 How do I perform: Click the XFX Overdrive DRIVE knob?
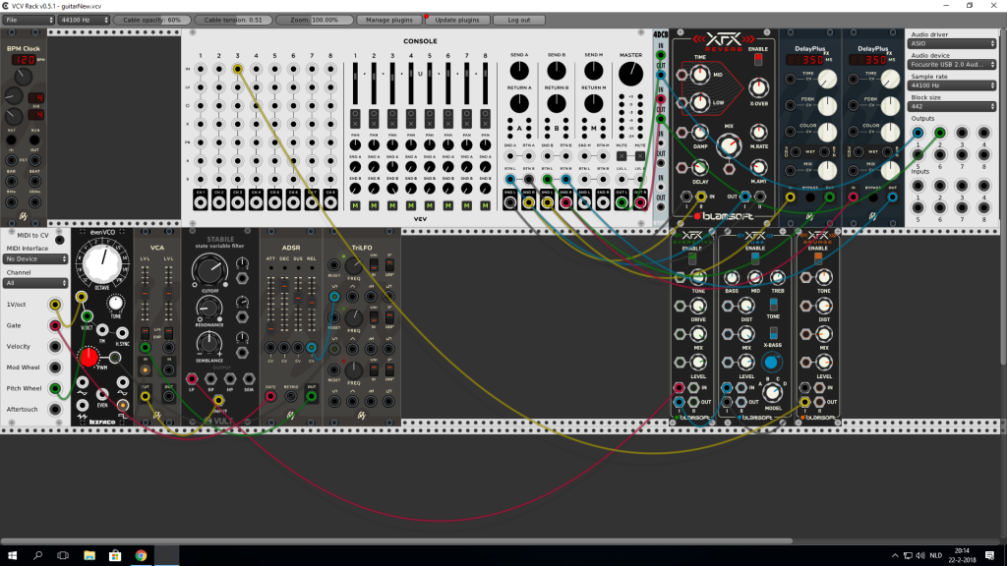coord(698,307)
